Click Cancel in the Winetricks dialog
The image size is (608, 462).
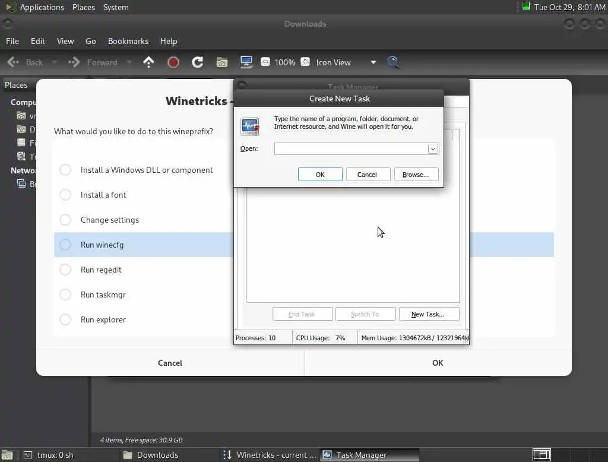click(170, 363)
